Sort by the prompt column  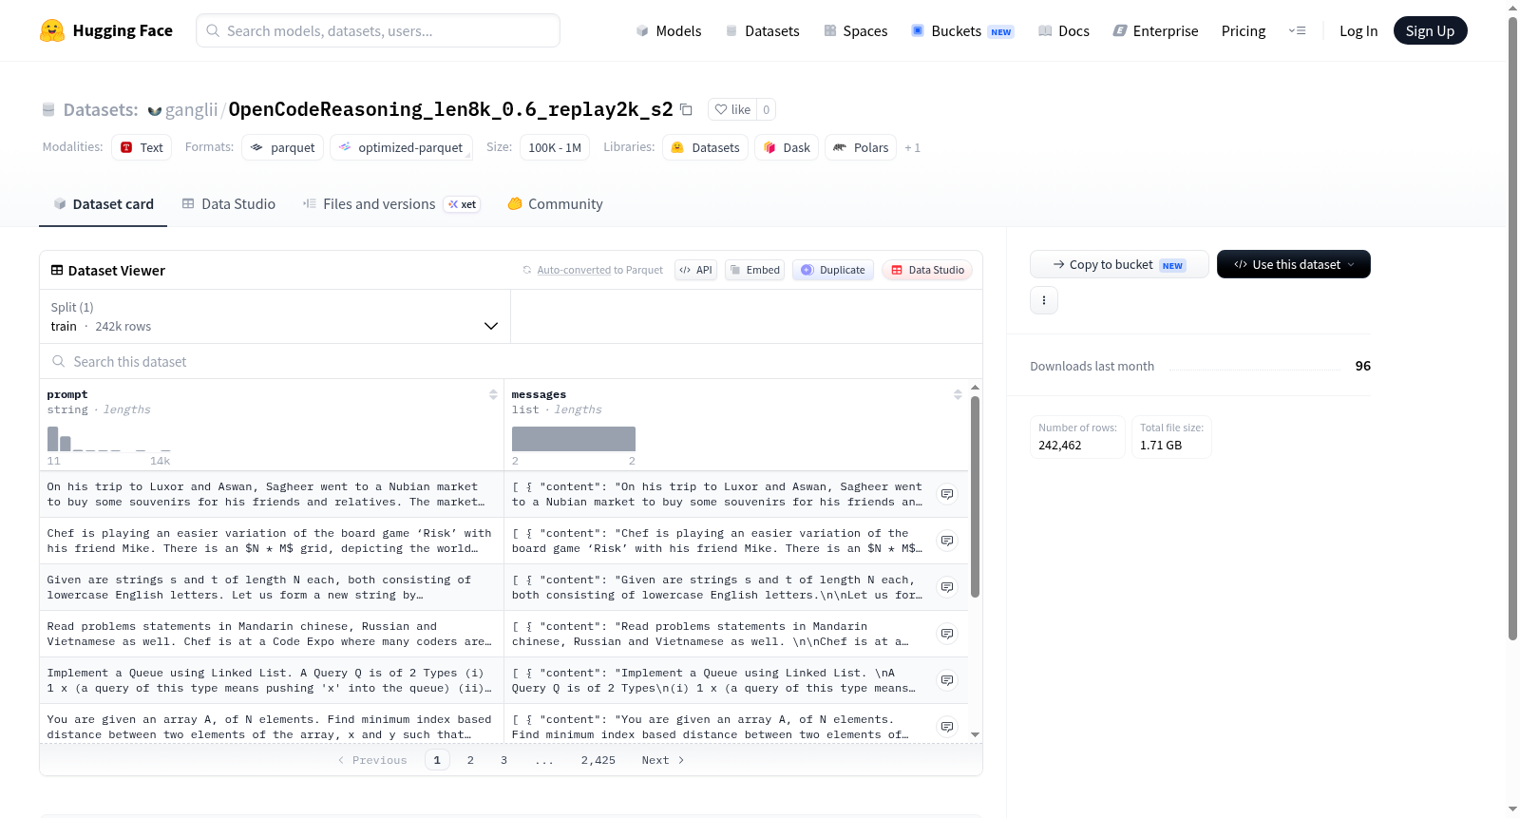[x=493, y=394]
